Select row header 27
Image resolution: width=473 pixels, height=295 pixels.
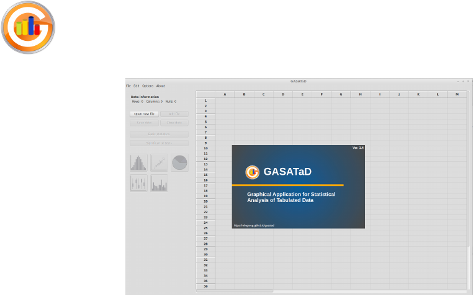point(205,239)
